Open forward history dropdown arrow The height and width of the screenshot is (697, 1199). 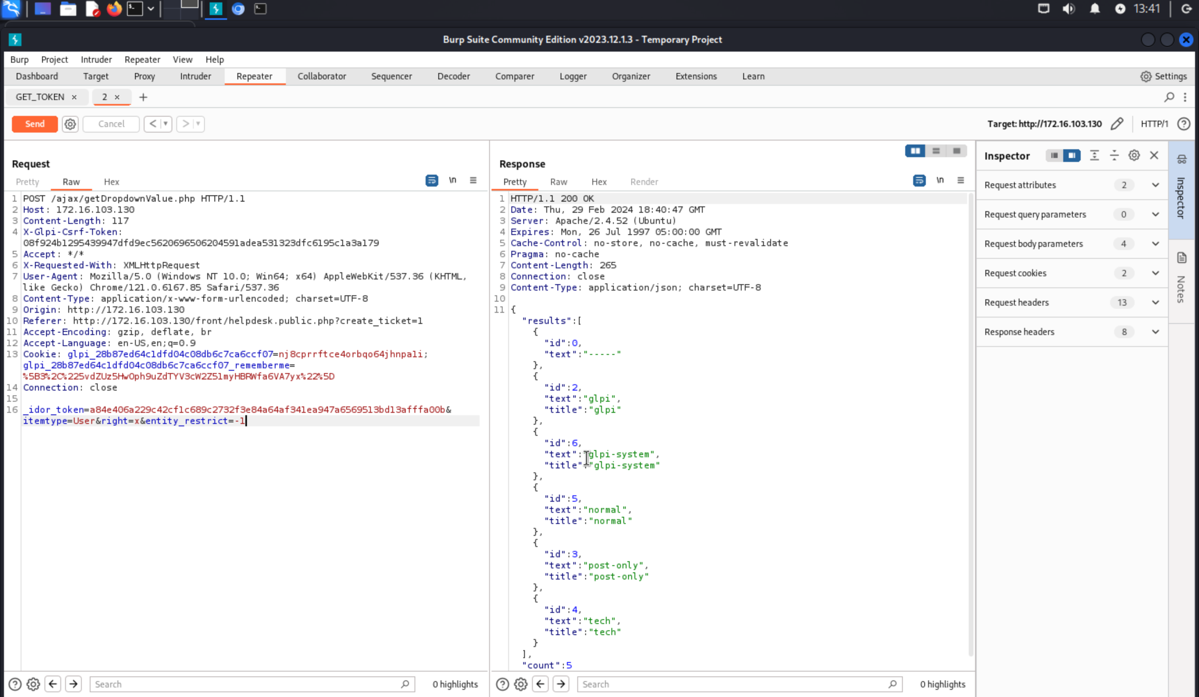coord(198,124)
